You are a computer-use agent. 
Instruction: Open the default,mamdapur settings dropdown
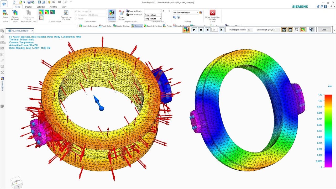coord(197,12)
